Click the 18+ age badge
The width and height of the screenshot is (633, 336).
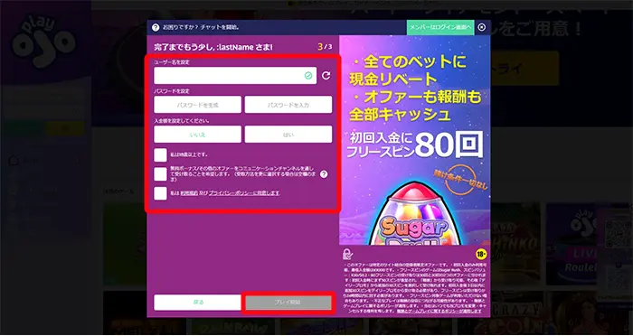click(481, 254)
